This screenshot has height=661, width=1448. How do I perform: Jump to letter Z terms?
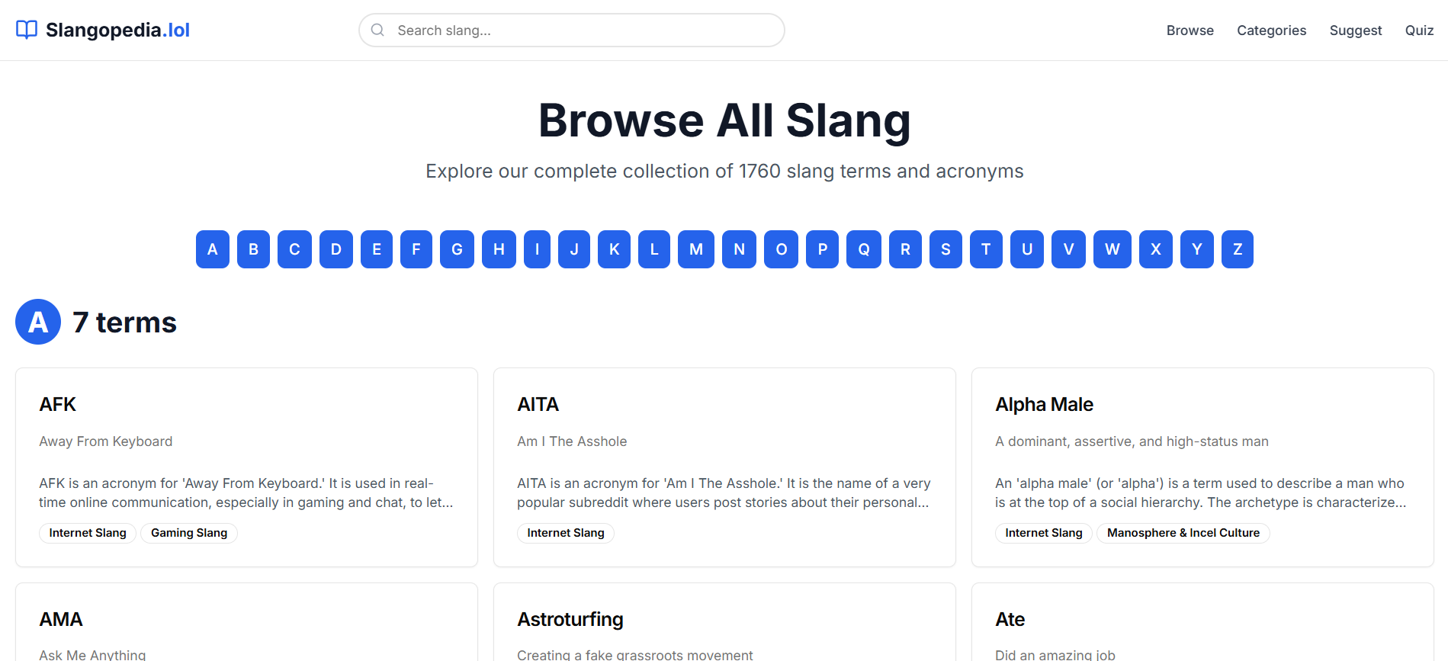(1238, 249)
